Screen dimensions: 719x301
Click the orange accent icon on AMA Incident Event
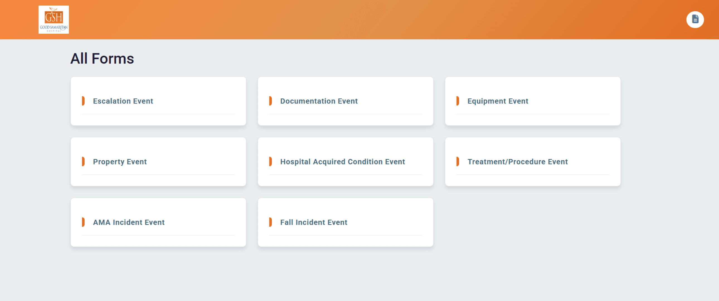(83, 222)
